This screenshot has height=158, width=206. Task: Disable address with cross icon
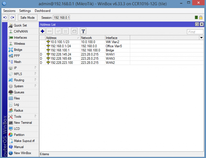tap(66, 31)
